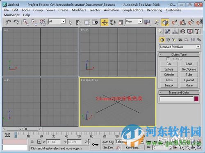205x153 pixels.
Task: Click the Rectangular Selection Region icon
Action: coord(87,22)
